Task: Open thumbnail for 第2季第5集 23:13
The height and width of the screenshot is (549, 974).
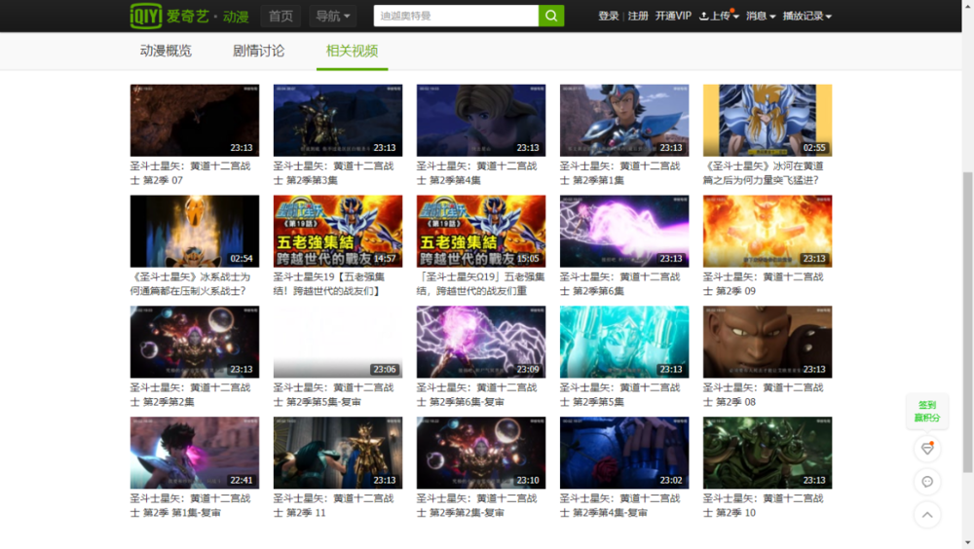Action: 624,342
